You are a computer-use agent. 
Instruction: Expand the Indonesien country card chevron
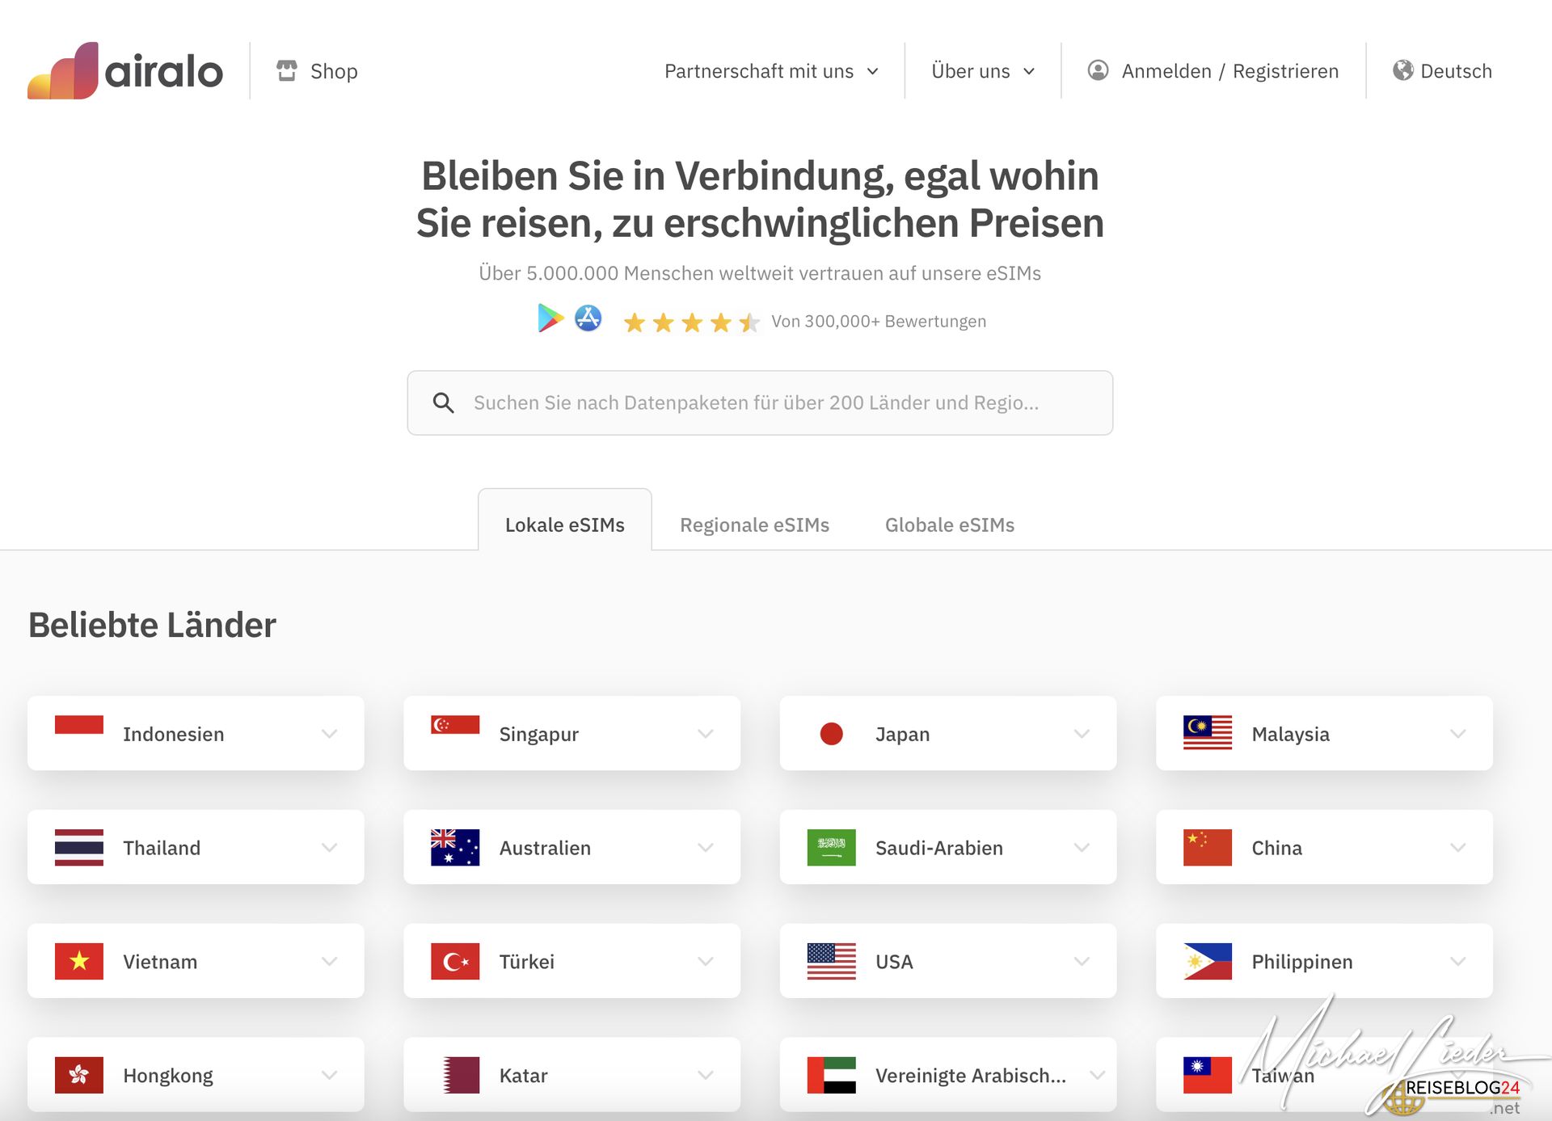click(x=329, y=734)
